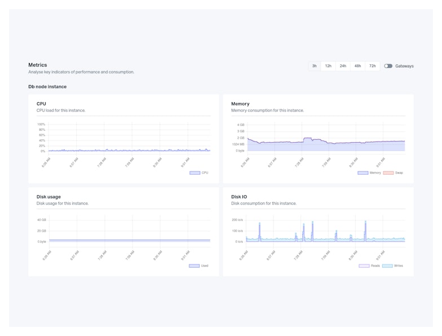Click inside the CPU load chart
This screenshot has width=442, height=336.
[x=129, y=138]
